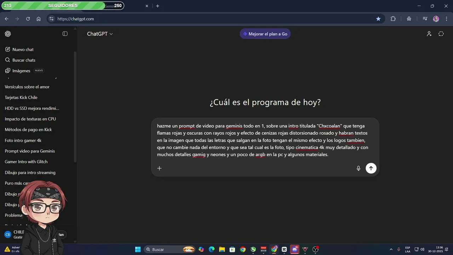Image resolution: width=453 pixels, height=255 pixels.
Task: Open the browser profile avatar
Action: point(436,19)
